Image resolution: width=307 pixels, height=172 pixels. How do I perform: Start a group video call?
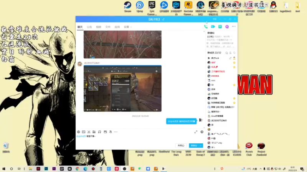coord(213,26)
